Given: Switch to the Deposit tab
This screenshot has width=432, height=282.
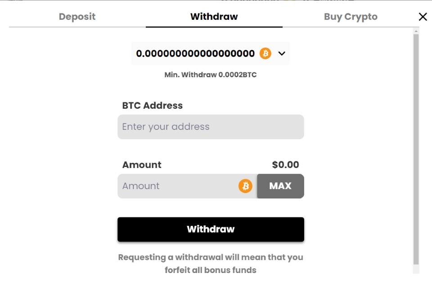Looking at the screenshot, I should [x=76, y=17].
